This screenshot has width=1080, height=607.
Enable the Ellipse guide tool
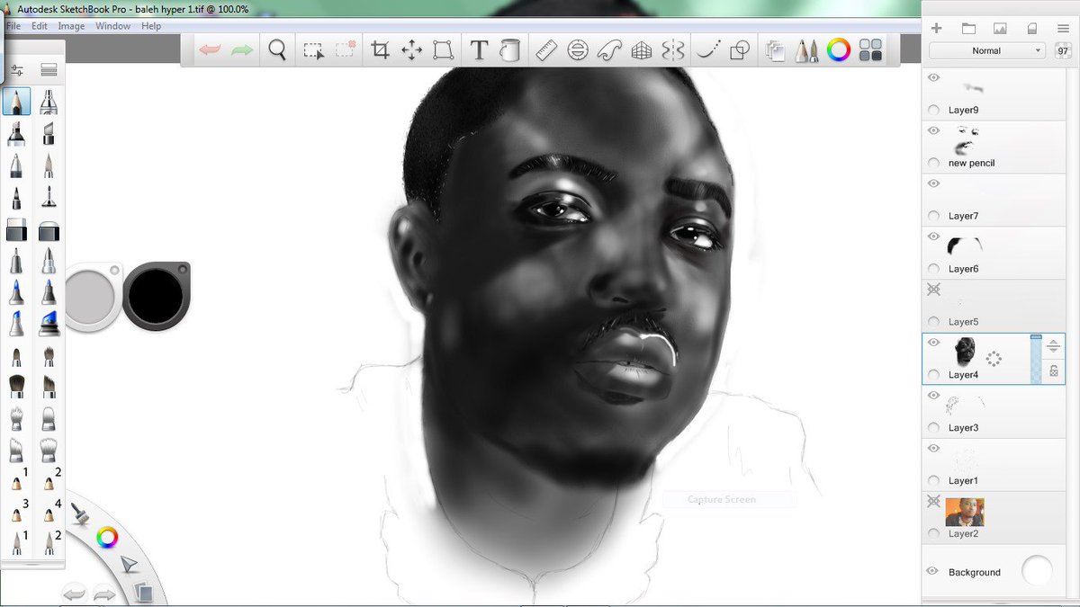pos(579,50)
